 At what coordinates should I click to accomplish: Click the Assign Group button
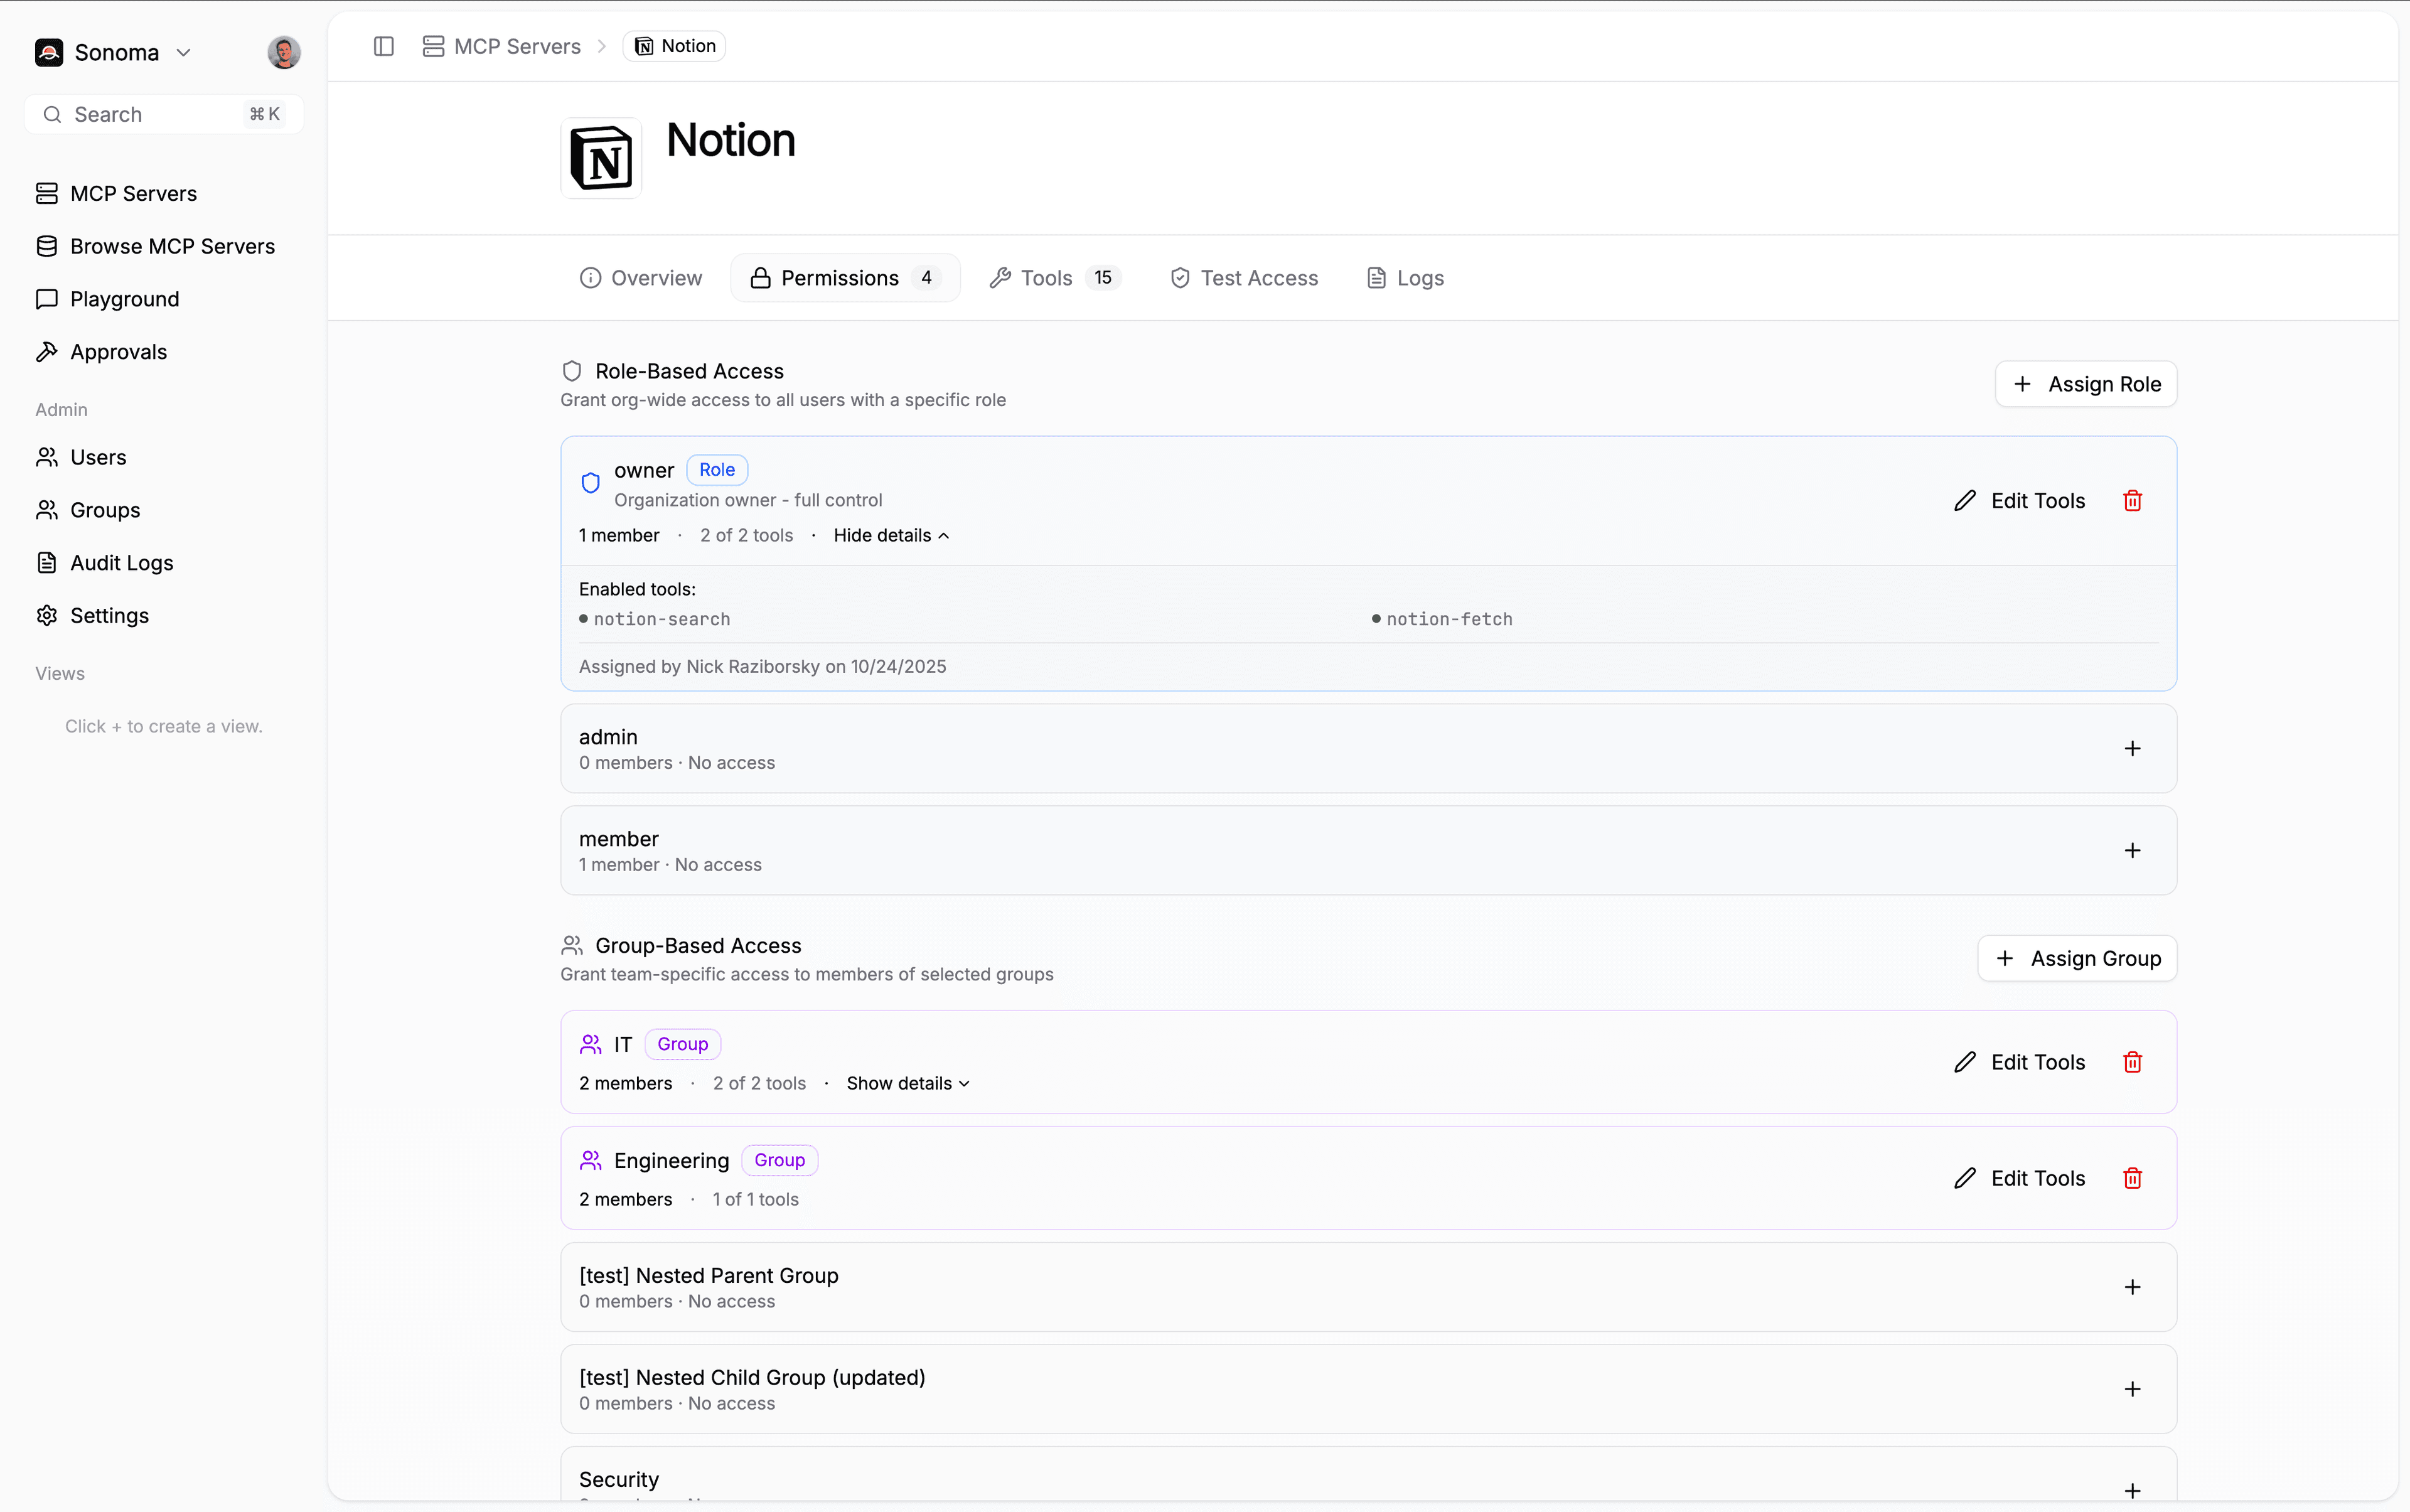point(2076,957)
